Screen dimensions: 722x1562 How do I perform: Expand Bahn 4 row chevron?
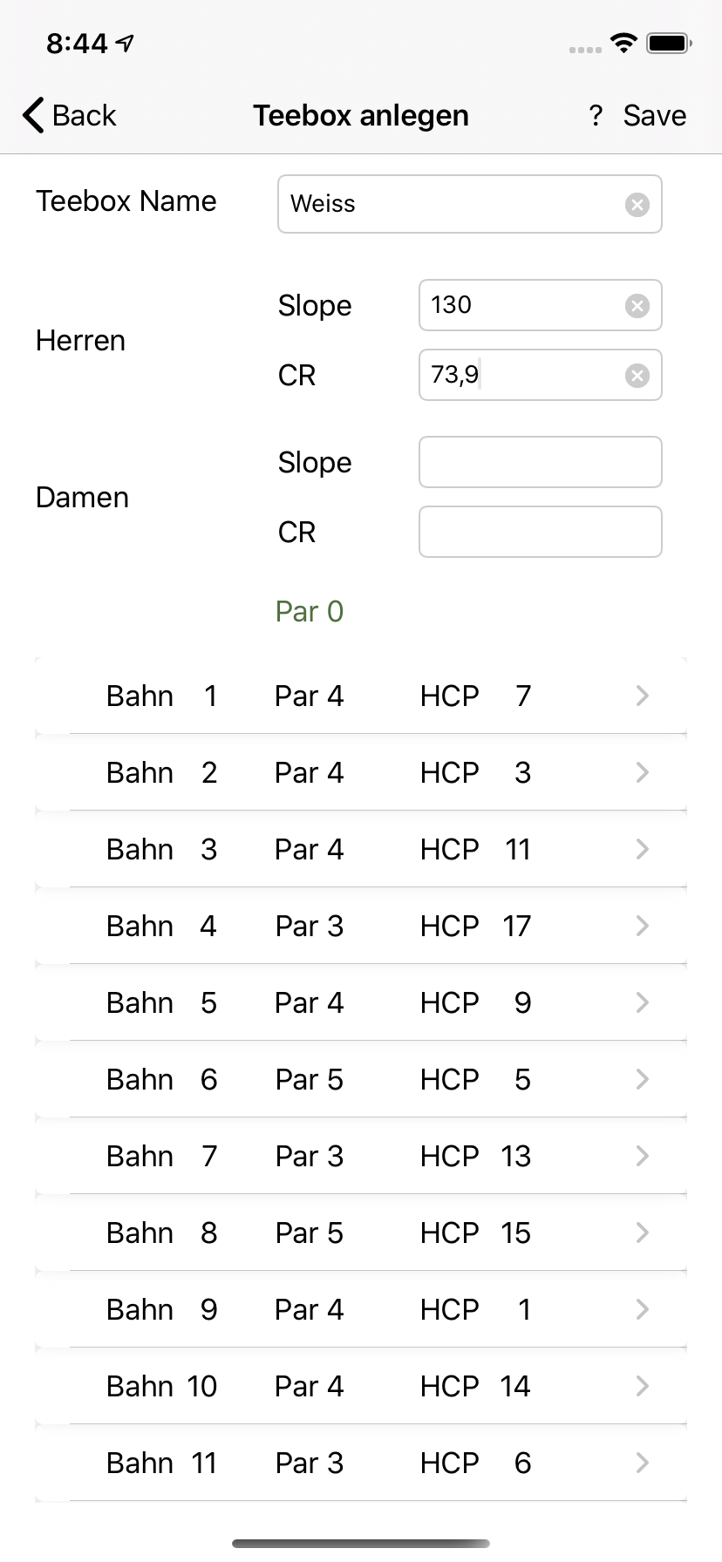click(x=643, y=926)
